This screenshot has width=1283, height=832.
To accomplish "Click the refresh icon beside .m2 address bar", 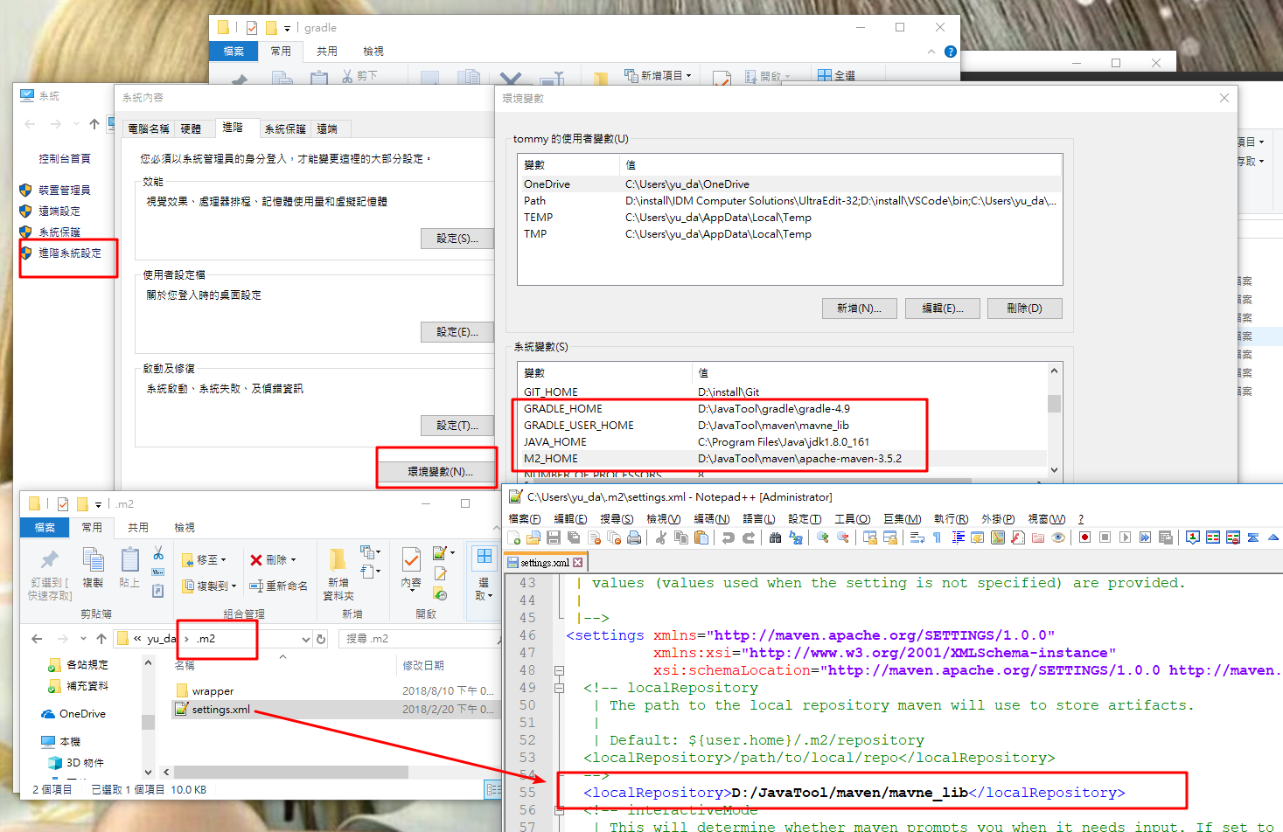I will (321, 639).
